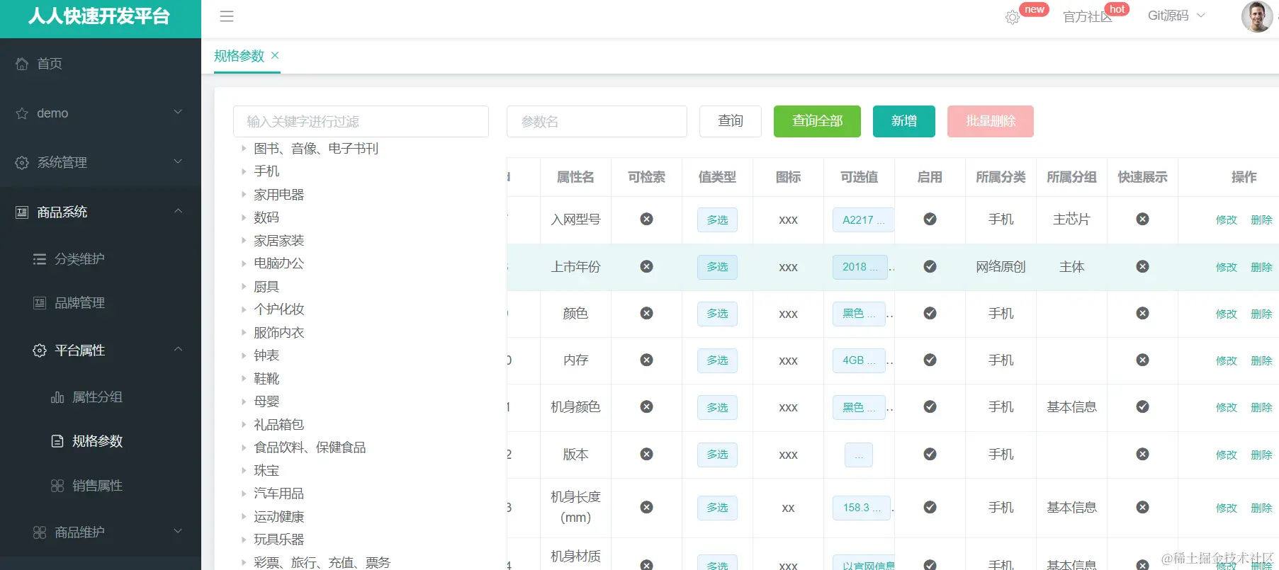Open user avatar profile menu

pyautogui.click(x=1257, y=16)
